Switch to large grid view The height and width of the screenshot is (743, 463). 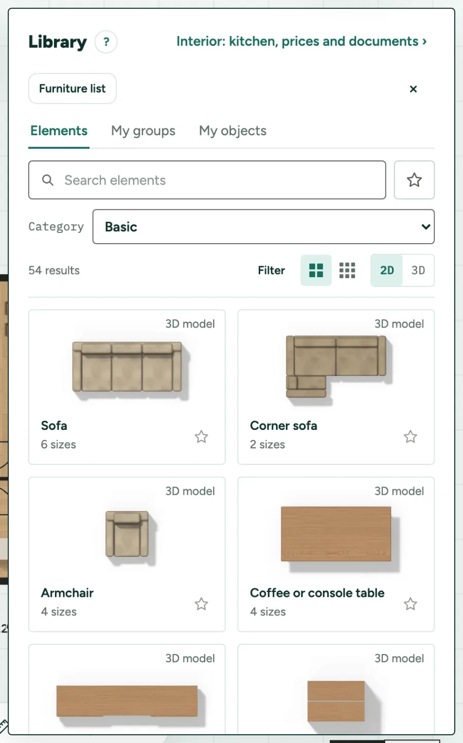coord(316,270)
